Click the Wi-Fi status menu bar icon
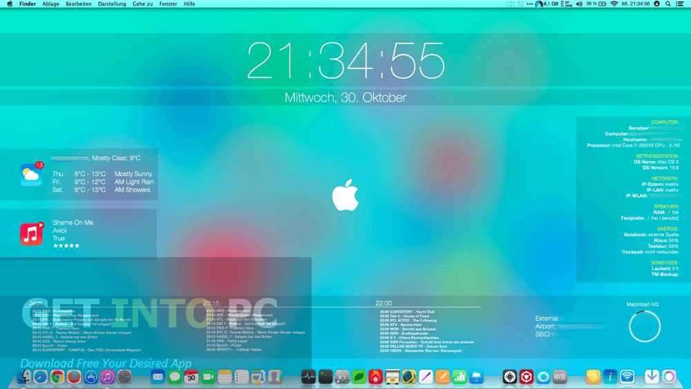Image resolution: width=691 pixels, height=389 pixels. (x=614, y=3)
